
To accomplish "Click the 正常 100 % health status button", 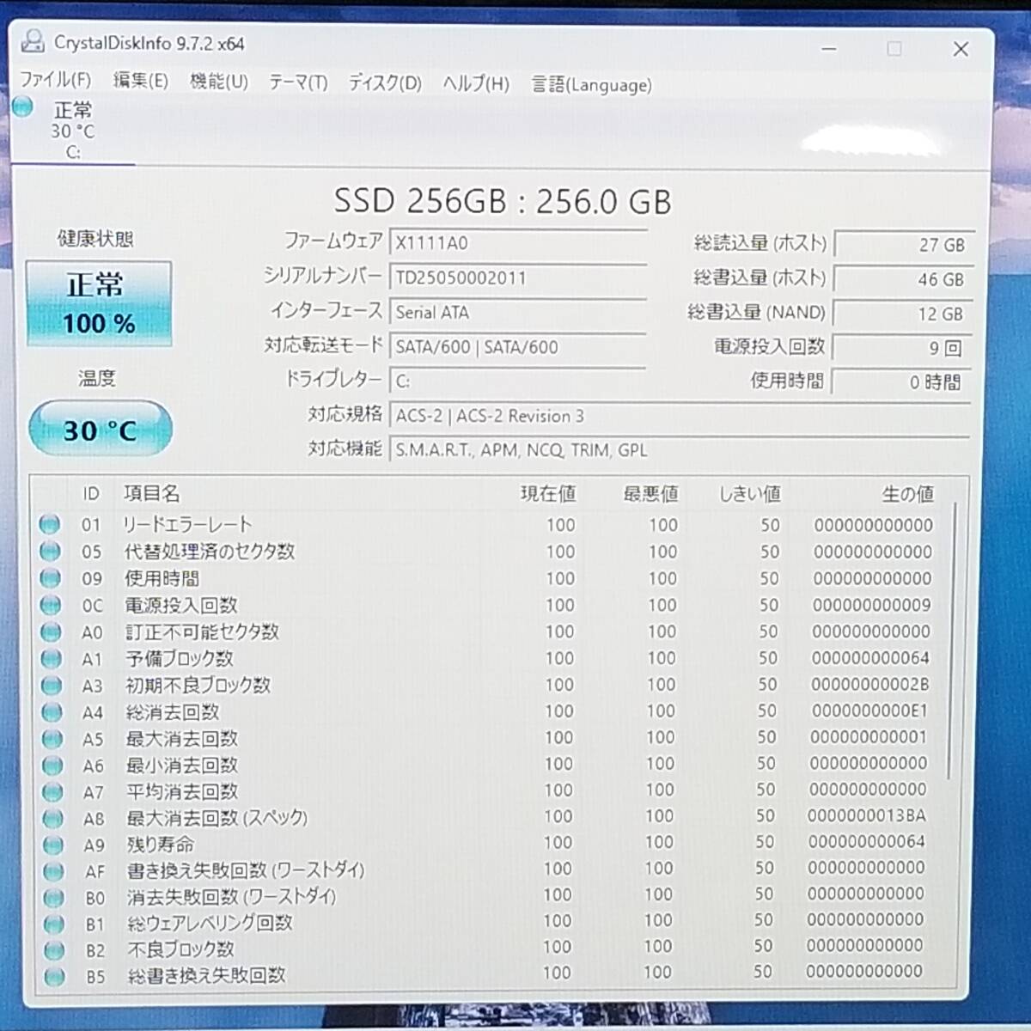I will [x=99, y=304].
